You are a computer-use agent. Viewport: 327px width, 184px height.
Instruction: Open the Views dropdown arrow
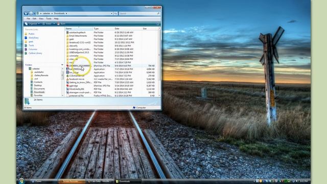(x=54, y=24)
